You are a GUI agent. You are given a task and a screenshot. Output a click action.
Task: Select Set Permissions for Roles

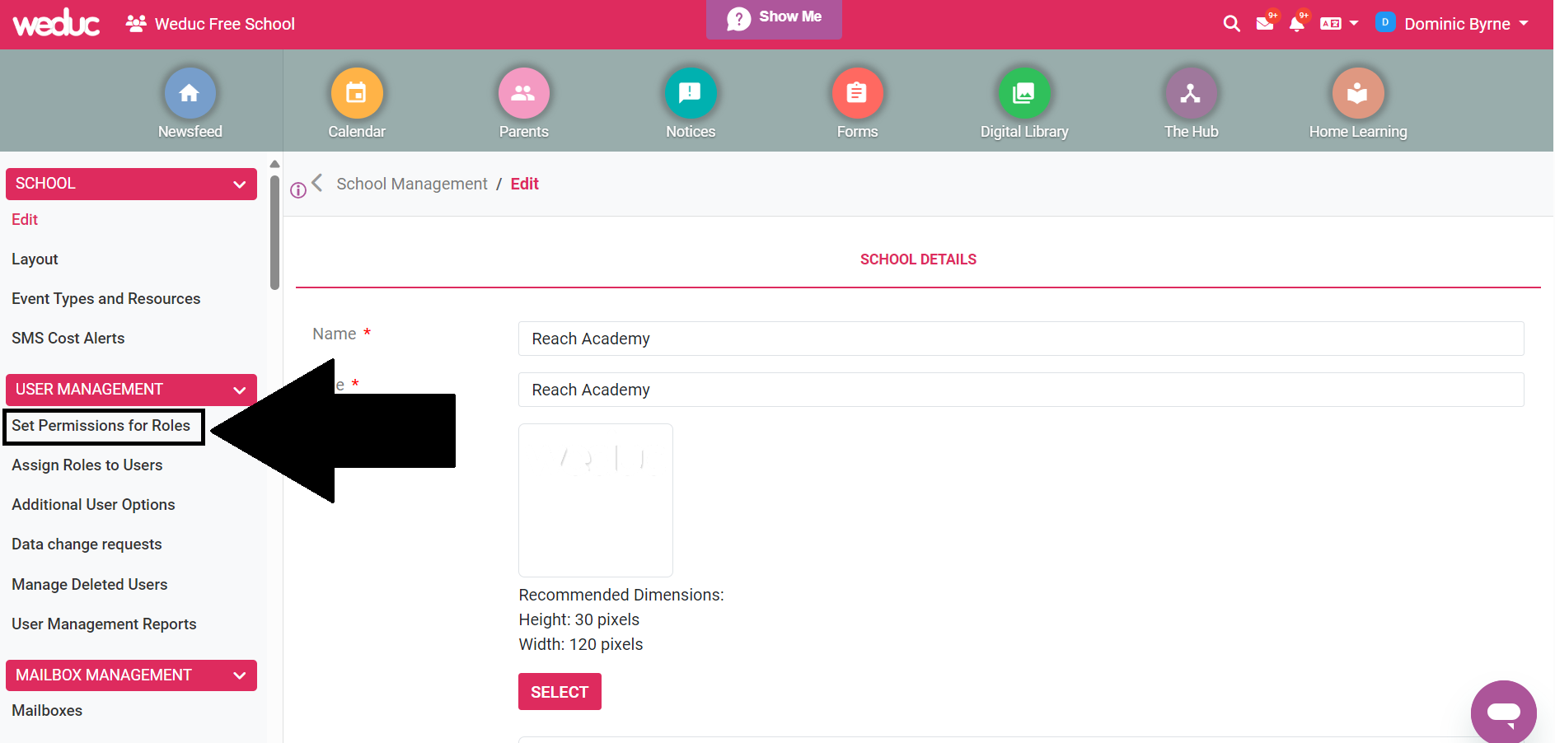[101, 426]
